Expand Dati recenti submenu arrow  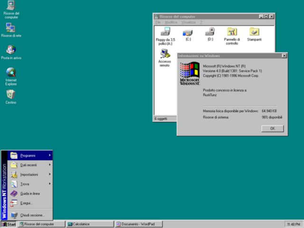(x=50, y=165)
